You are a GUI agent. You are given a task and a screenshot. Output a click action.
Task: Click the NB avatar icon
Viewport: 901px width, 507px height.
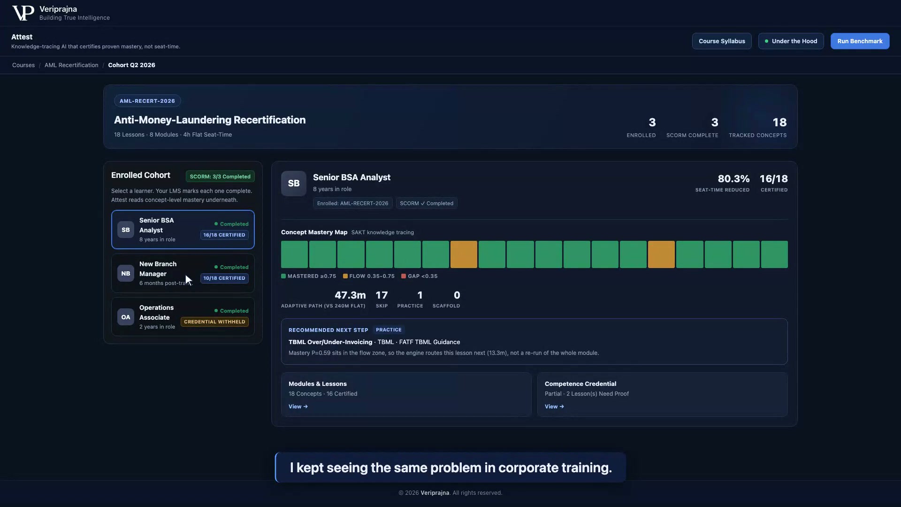click(x=126, y=273)
